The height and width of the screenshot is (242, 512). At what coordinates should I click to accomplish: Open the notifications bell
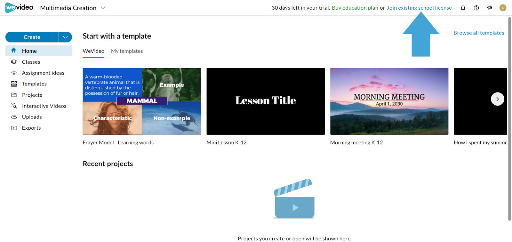(x=463, y=8)
